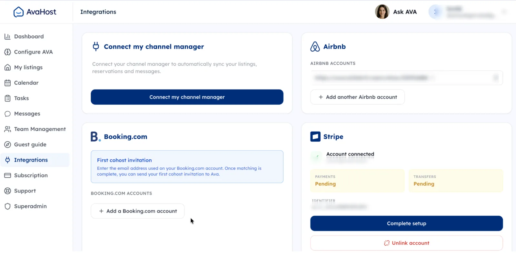Click the My listings house icon
This screenshot has width=516, height=253.
(x=7, y=67)
